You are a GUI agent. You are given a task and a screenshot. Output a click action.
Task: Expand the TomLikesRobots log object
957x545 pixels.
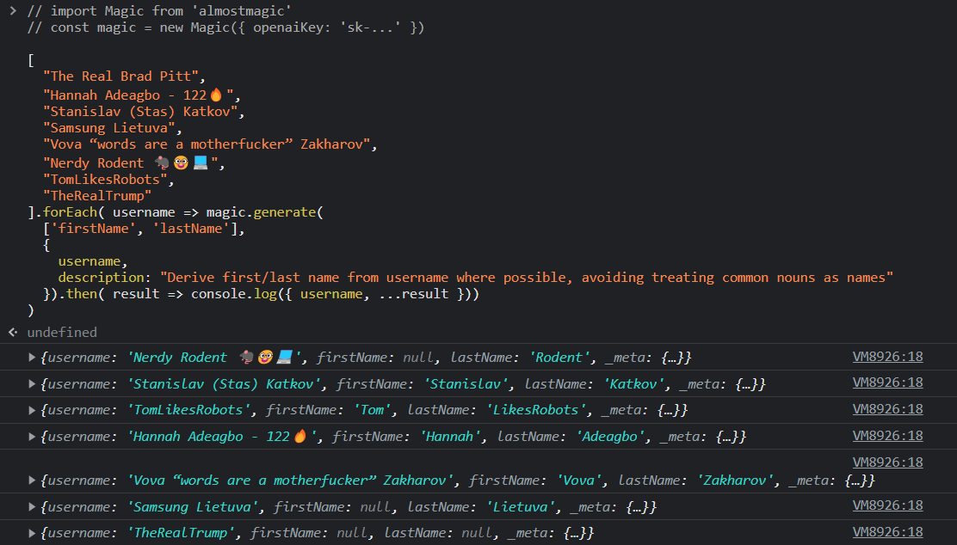click(x=32, y=410)
